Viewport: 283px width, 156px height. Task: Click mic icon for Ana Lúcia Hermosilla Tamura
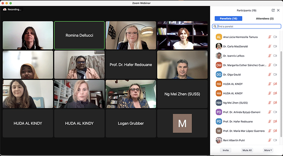[270, 37]
